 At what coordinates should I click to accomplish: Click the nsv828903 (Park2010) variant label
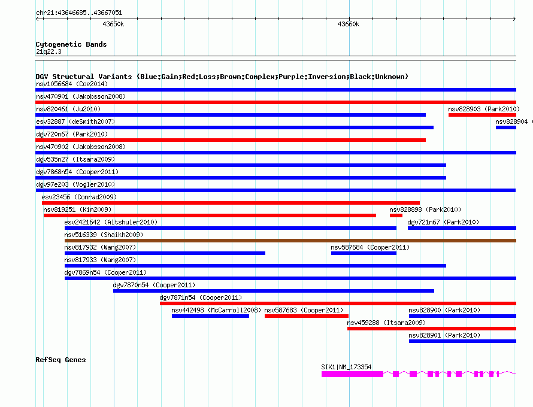coord(484,109)
